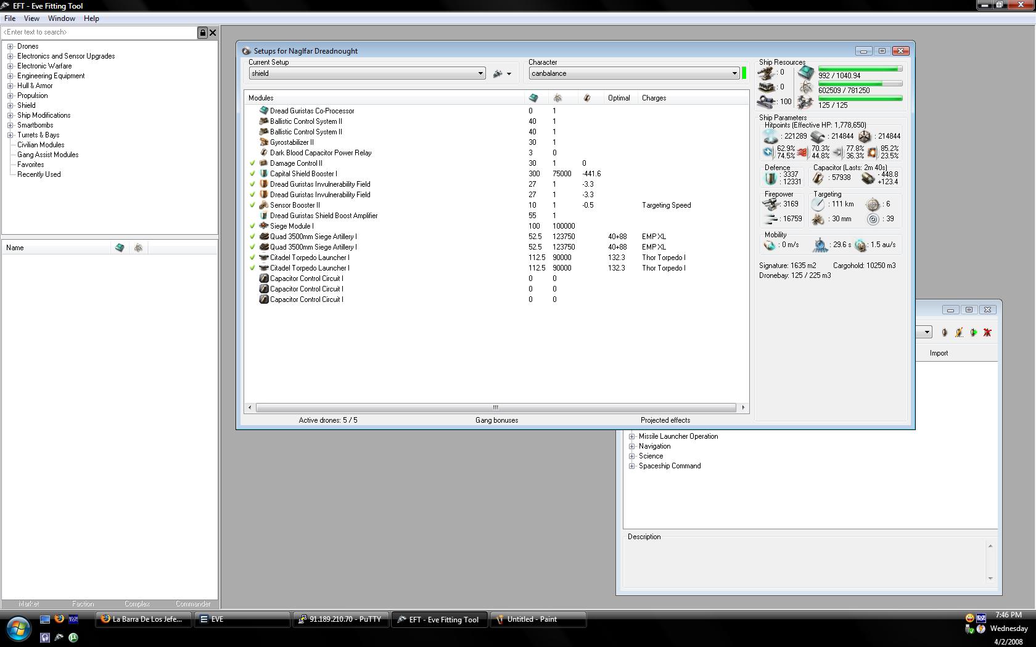The width and height of the screenshot is (1036, 647).
Task: Switch to the PuTTY taskbar button
Action: (x=340, y=619)
